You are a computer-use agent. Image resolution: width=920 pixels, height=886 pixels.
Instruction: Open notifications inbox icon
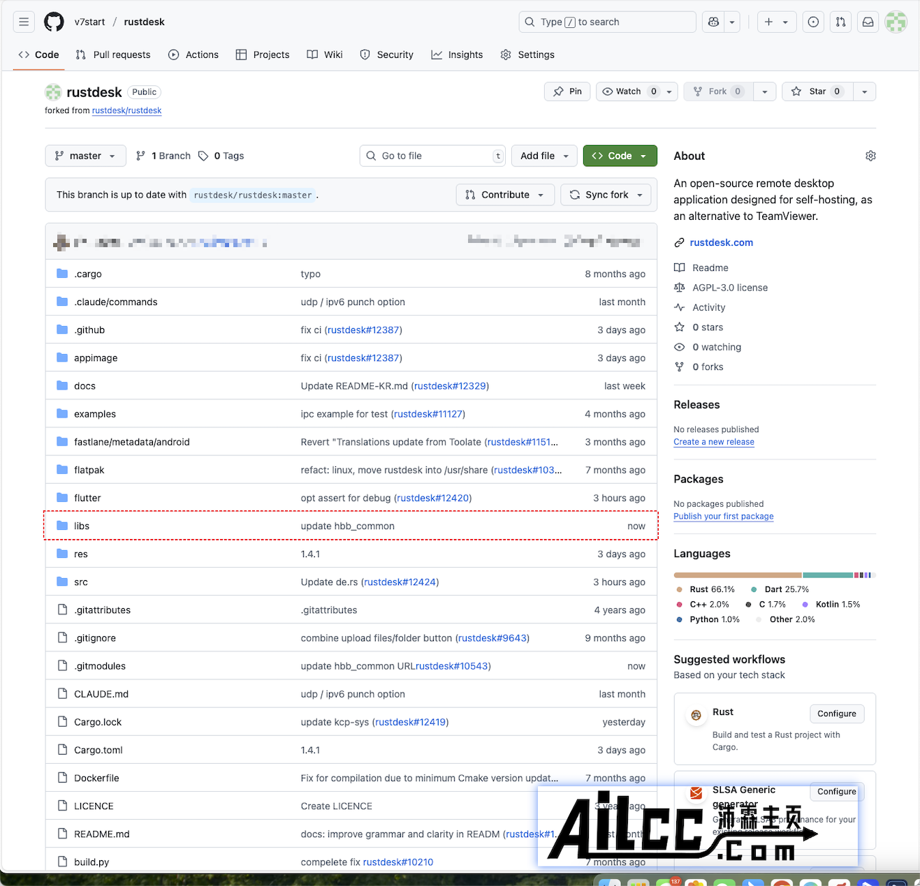point(868,22)
